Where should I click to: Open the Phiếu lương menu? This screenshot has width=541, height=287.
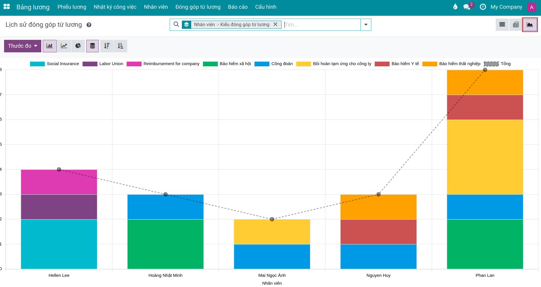click(72, 7)
